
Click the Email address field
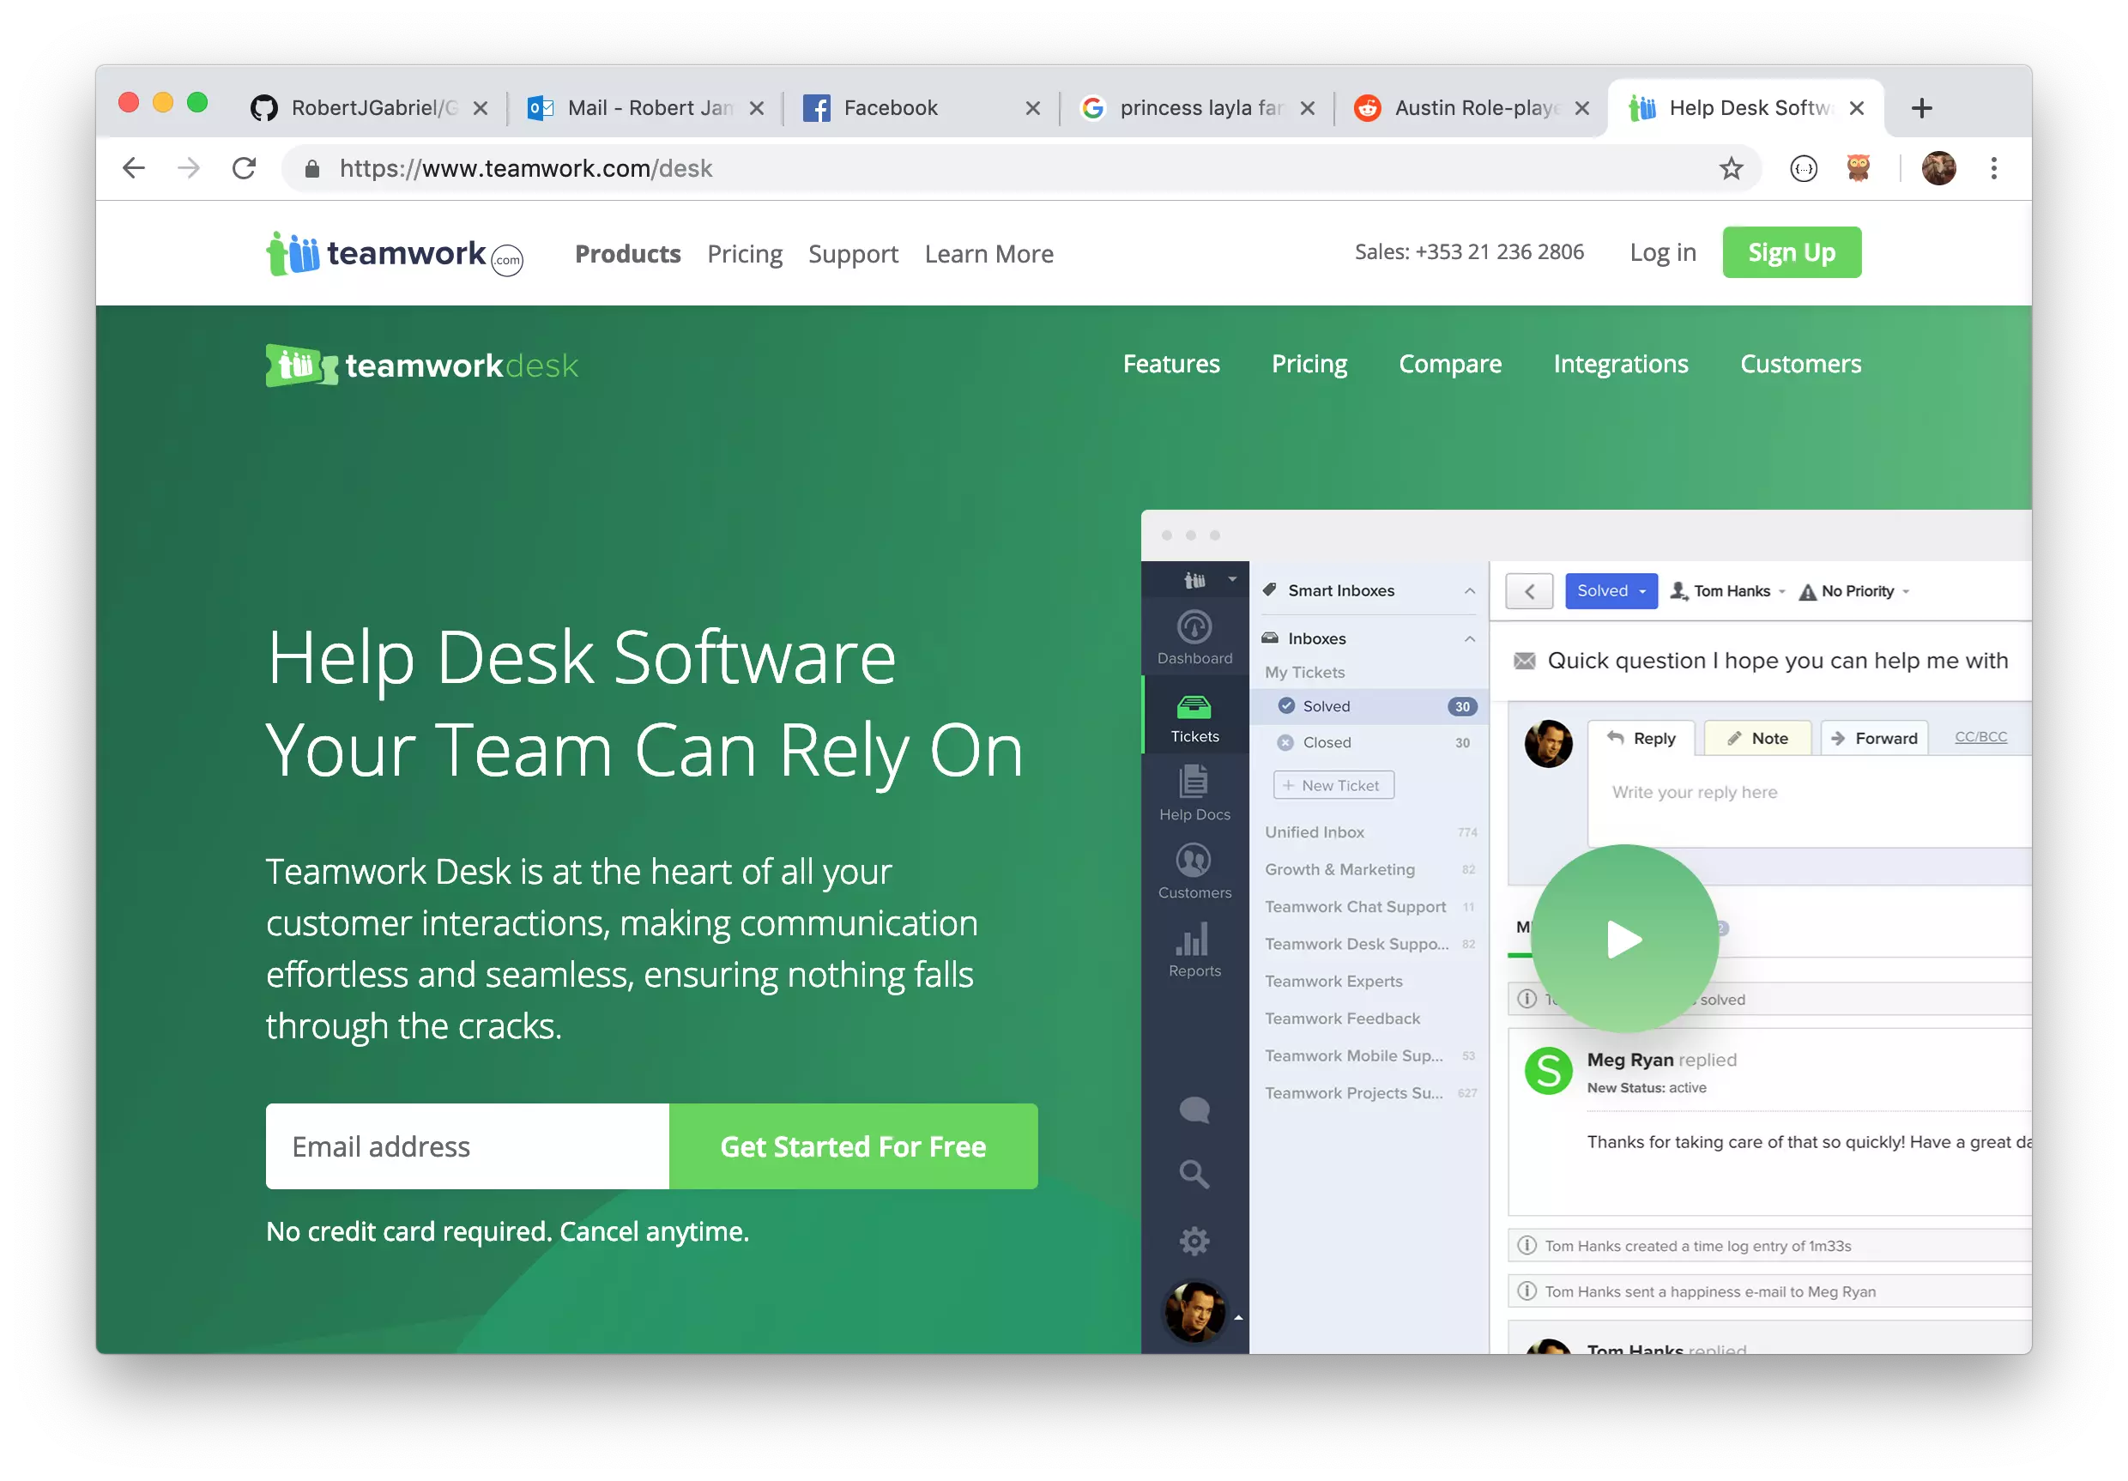pos(467,1146)
